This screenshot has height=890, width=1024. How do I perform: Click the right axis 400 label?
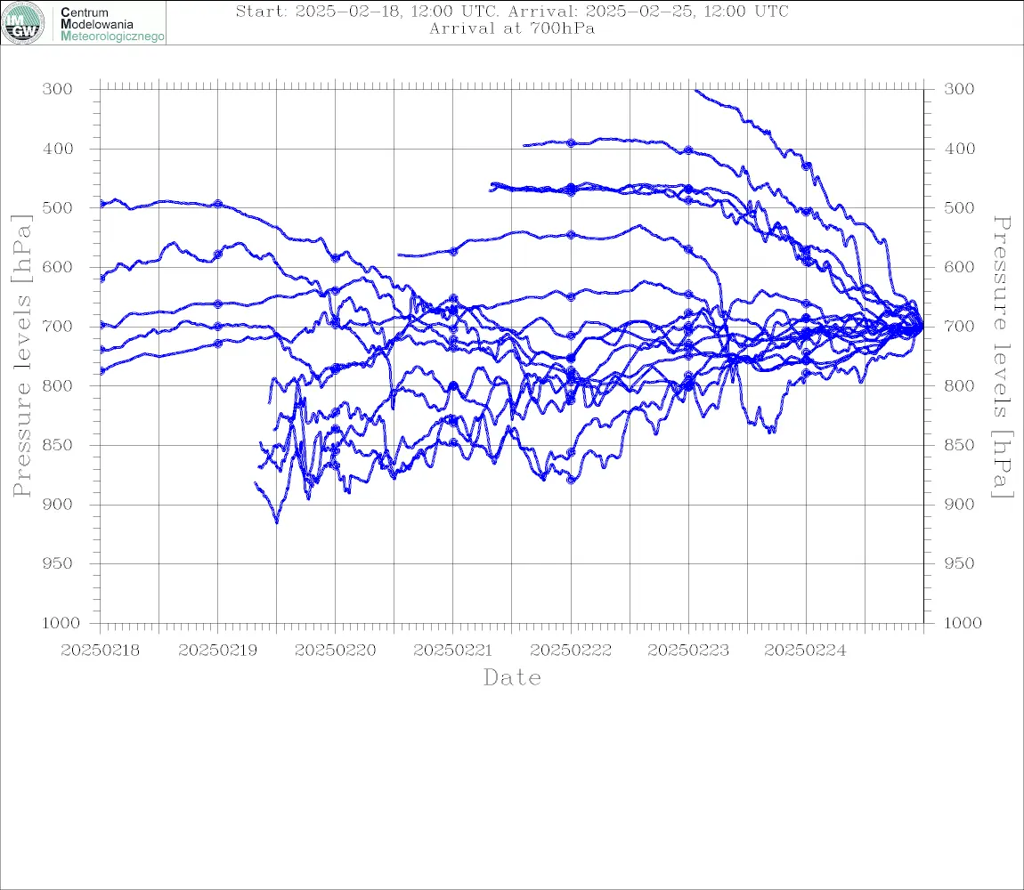pyautogui.click(x=959, y=149)
